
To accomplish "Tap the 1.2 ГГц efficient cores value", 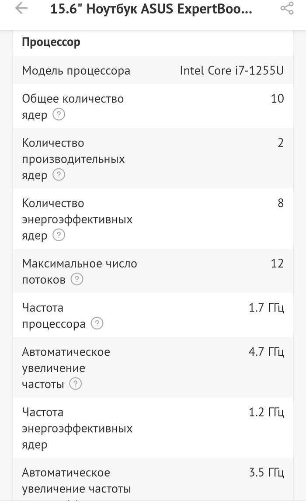I will [266, 412].
